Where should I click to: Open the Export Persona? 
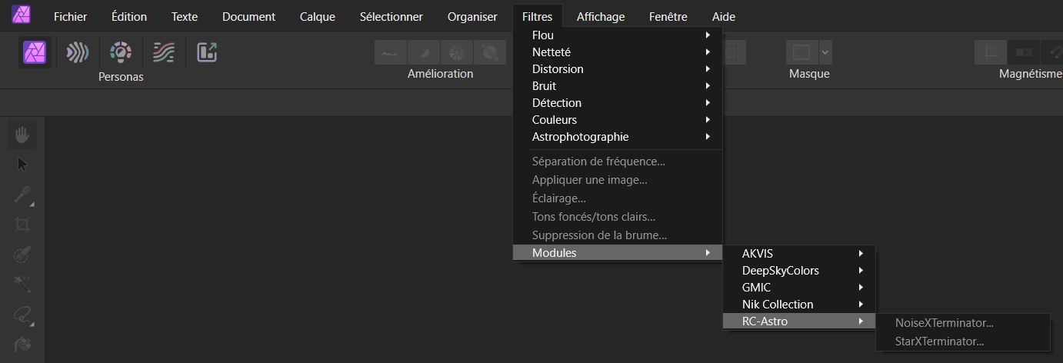click(x=207, y=52)
